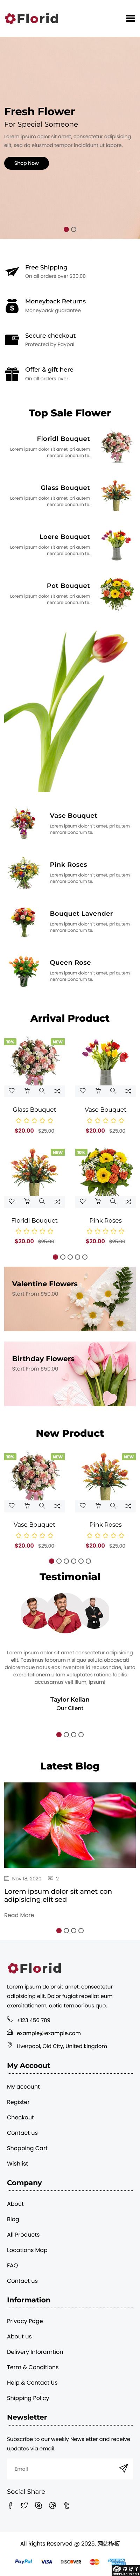Compare Arrival Vase Bouquet shuffle icon
The image size is (140, 2576).
128,1090
